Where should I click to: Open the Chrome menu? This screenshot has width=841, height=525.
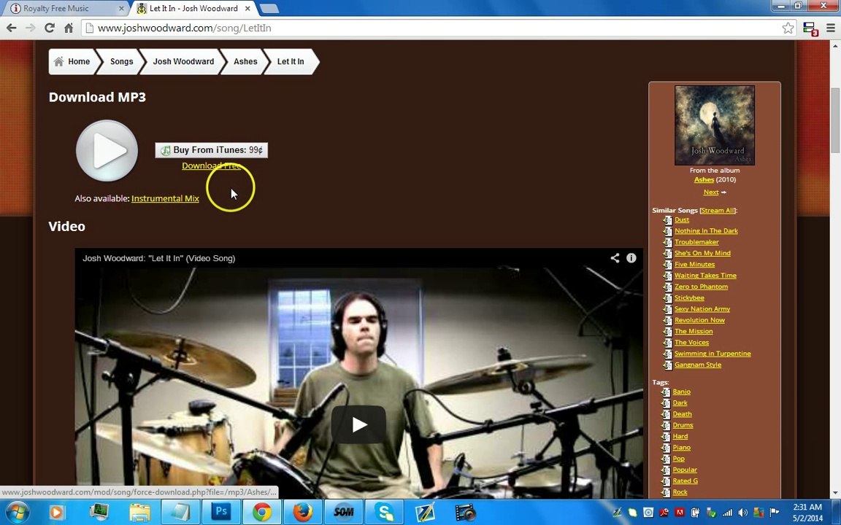coord(830,28)
